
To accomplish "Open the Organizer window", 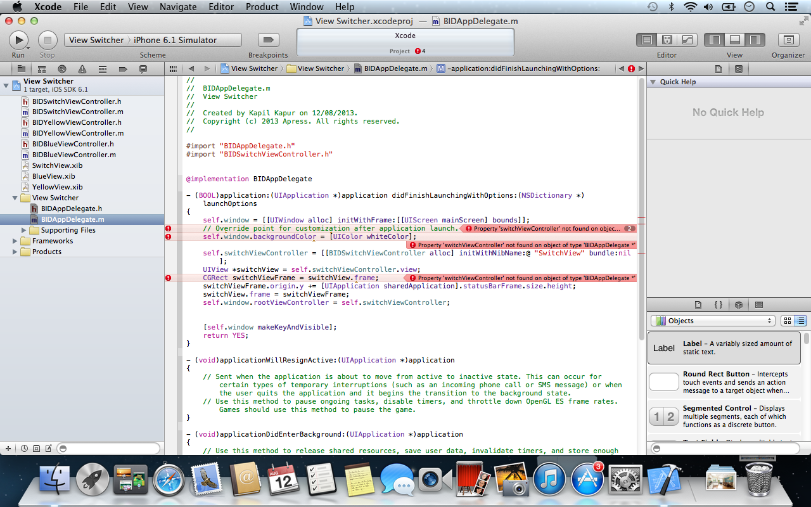I will [788, 40].
